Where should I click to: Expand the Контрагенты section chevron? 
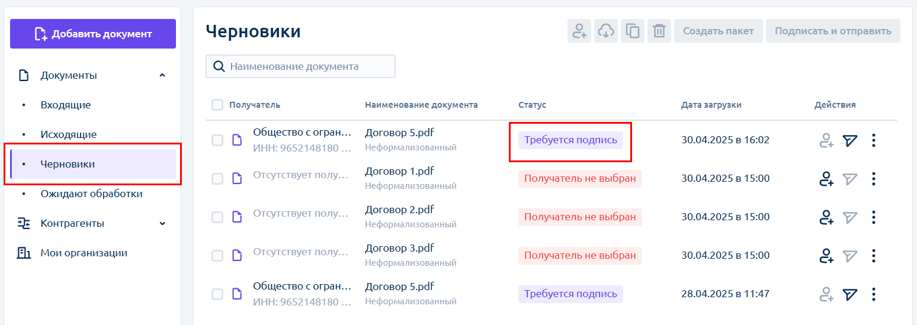point(162,223)
